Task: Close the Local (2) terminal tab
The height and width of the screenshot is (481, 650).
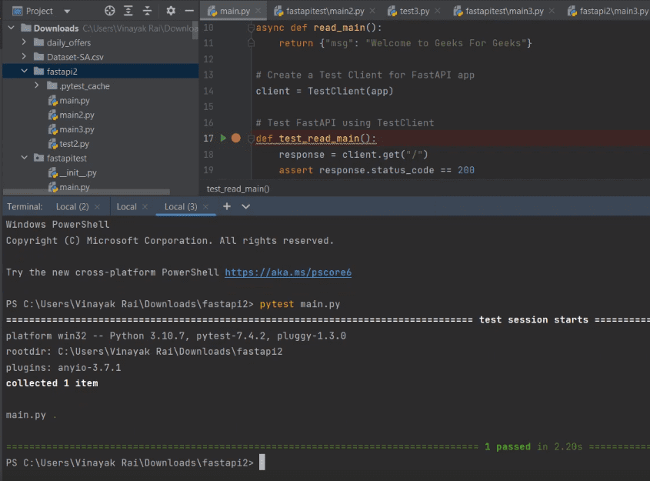Action: pyautogui.click(x=98, y=207)
